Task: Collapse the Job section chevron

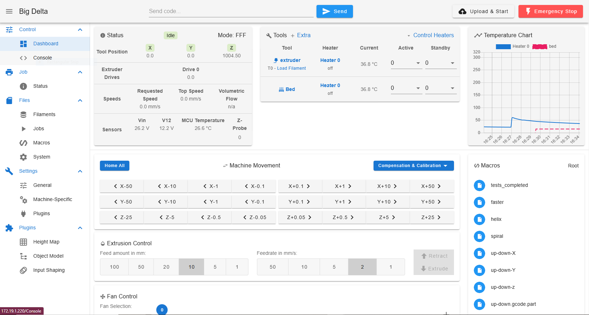Action: 80,72
